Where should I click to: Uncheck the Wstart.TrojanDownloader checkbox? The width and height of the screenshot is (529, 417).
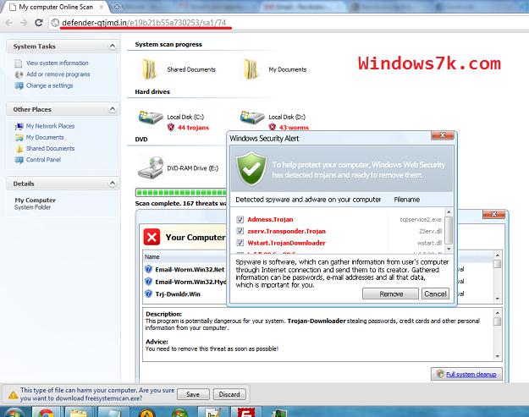tap(240, 243)
